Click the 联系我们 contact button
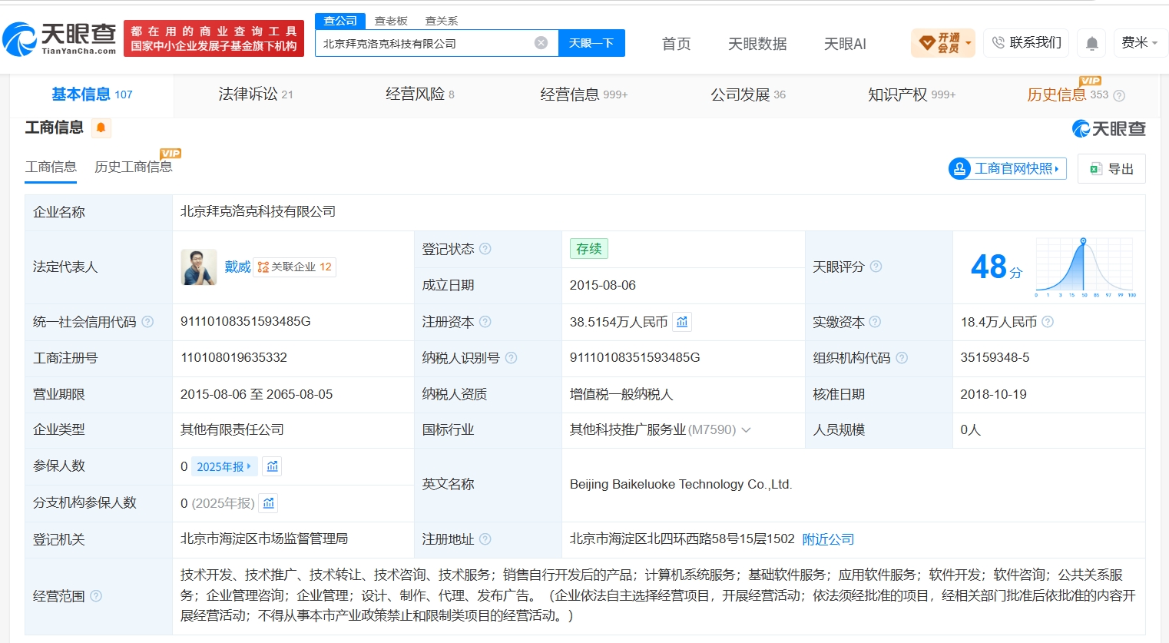This screenshot has height=643, width=1169. click(1027, 42)
